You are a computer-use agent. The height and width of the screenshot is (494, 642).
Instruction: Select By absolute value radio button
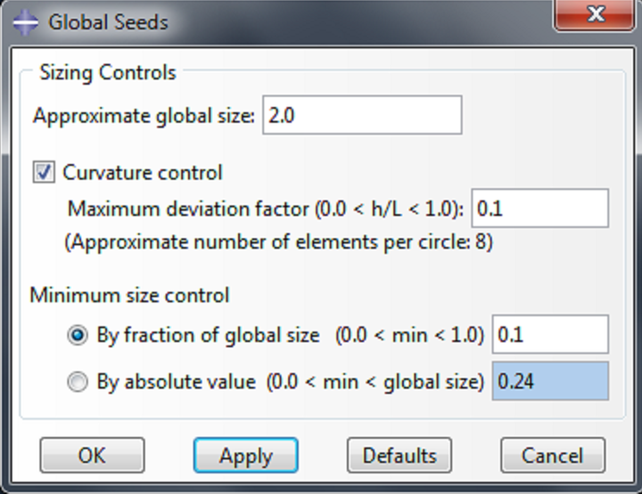(x=78, y=382)
